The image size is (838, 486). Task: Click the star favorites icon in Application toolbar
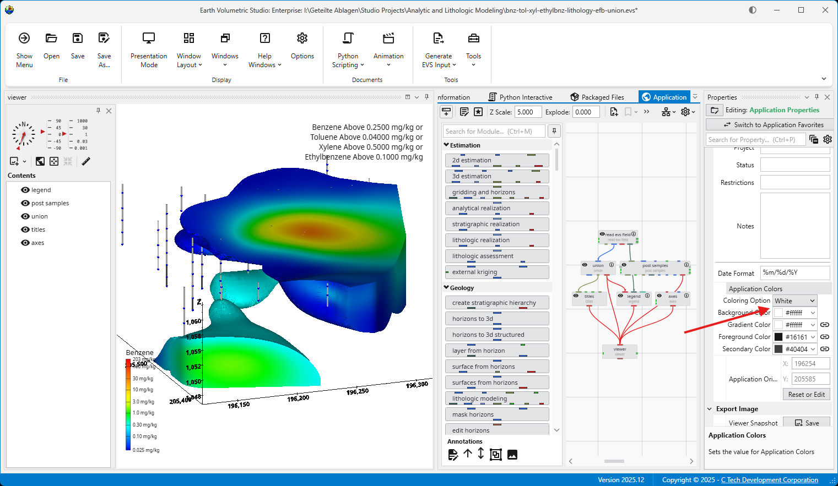(478, 112)
